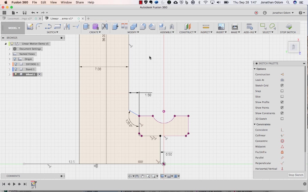Toggle the Show Constraints checkbox
This screenshot has width=308, height=192.
pos(282,113)
